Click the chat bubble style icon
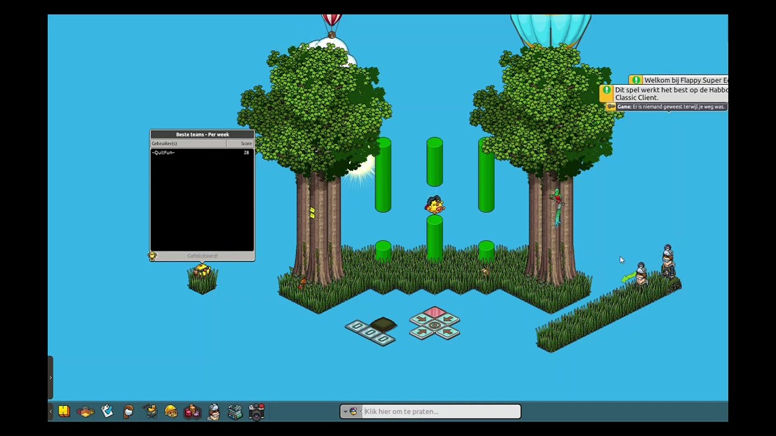The height and width of the screenshot is (436, 776). [353, 412]
